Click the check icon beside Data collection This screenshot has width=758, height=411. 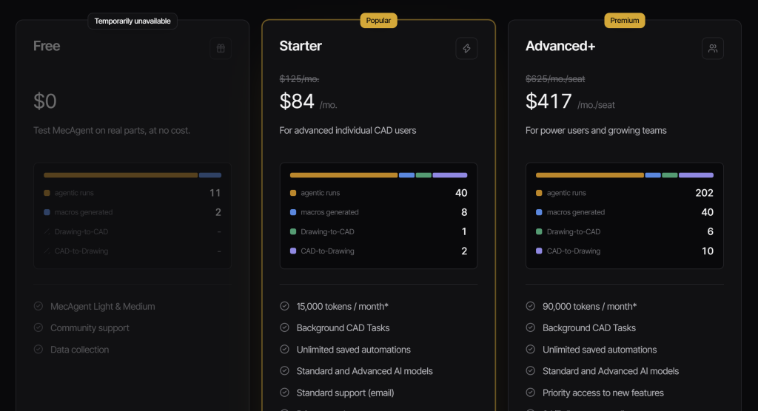click(x=38, y=349)
